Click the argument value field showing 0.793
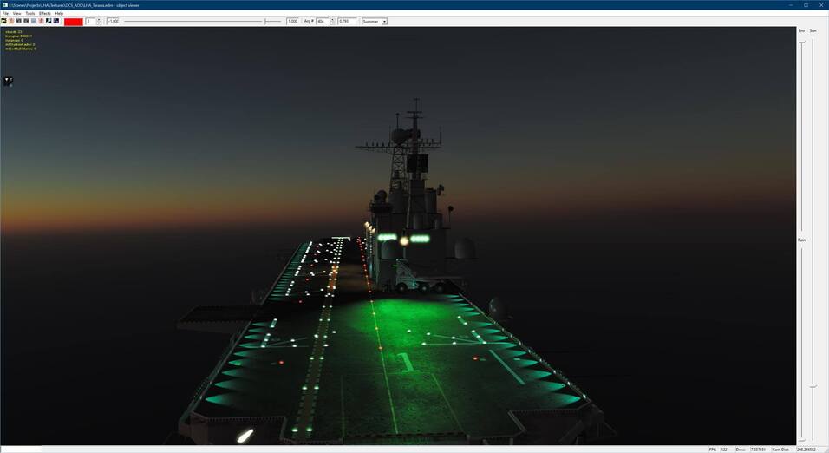This screenshot has width=829, height=453. (x=346, y=21)
